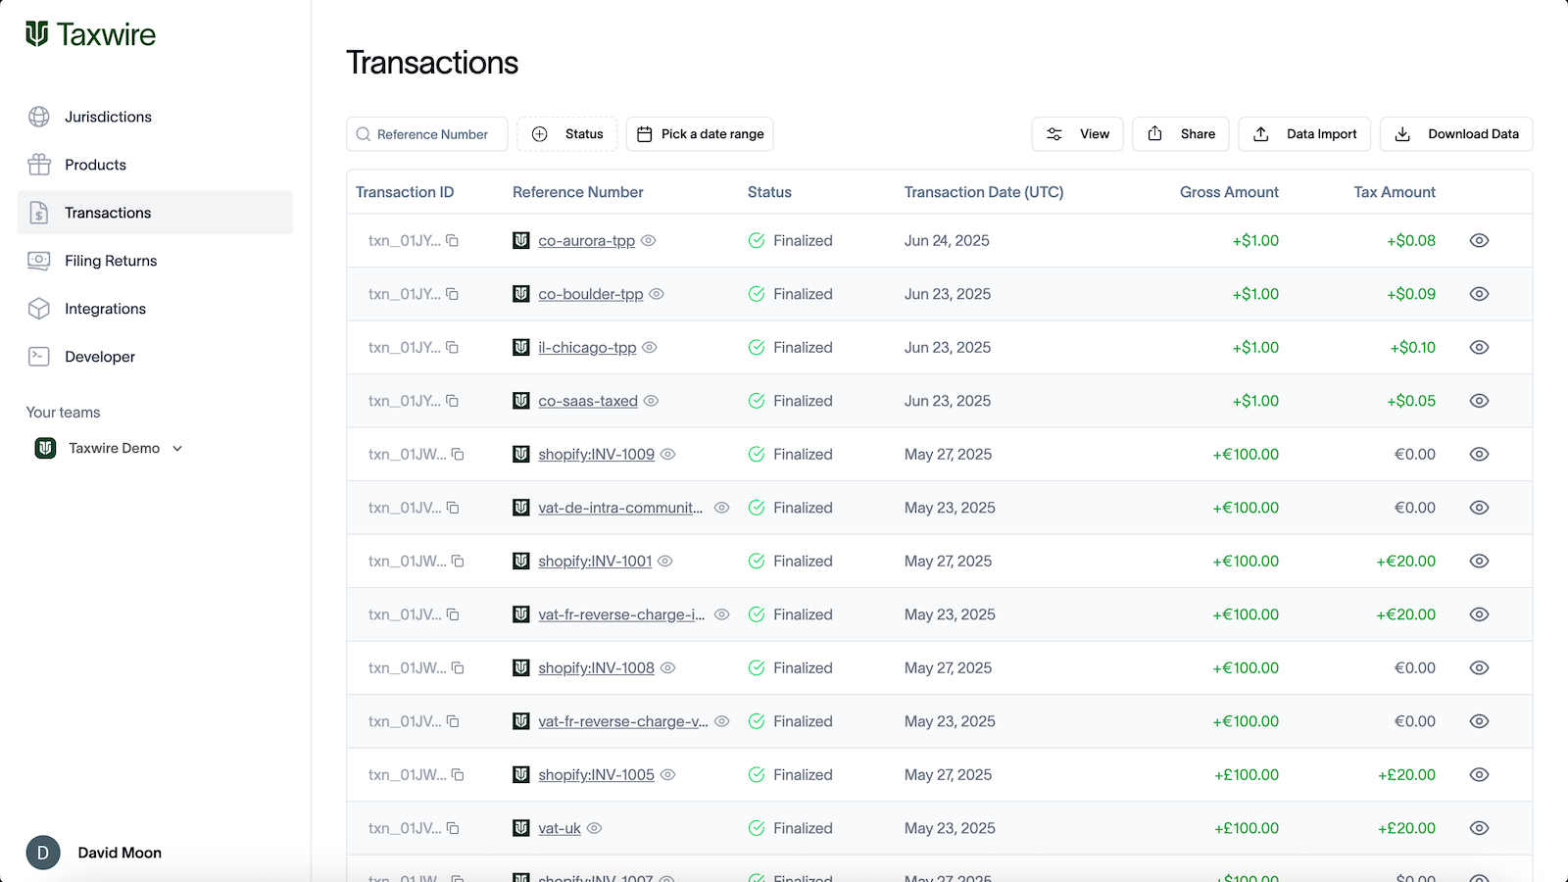This screenshot has height=882, width=1568.
Task: Open the Pick a date range selector
Action: coord(700,134)
